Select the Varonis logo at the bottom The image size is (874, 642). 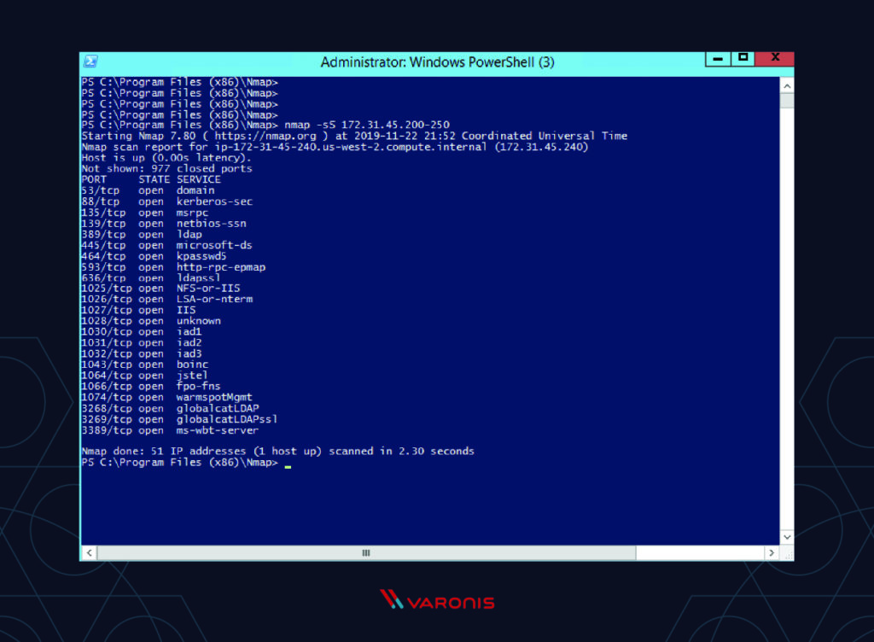point(437,598)
